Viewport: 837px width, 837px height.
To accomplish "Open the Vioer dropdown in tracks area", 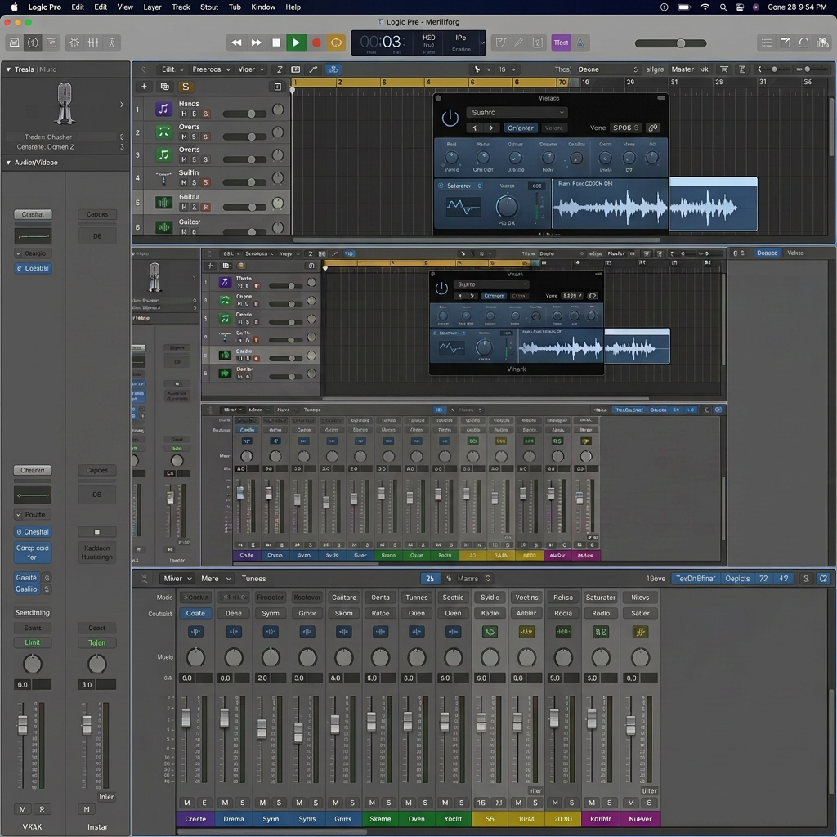I will tap(251, 69).
